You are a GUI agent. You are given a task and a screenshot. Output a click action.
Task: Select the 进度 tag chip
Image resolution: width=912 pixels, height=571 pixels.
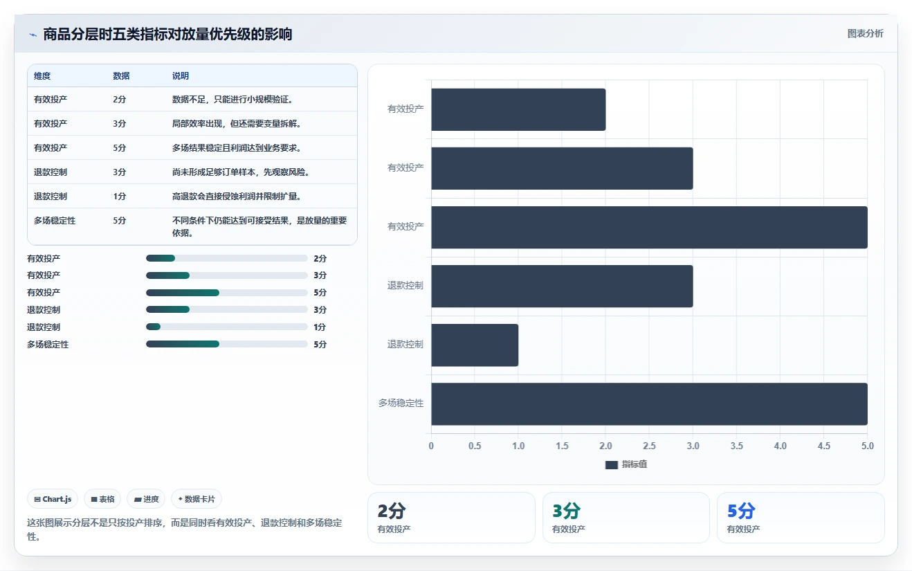click(x=146, y=499)
